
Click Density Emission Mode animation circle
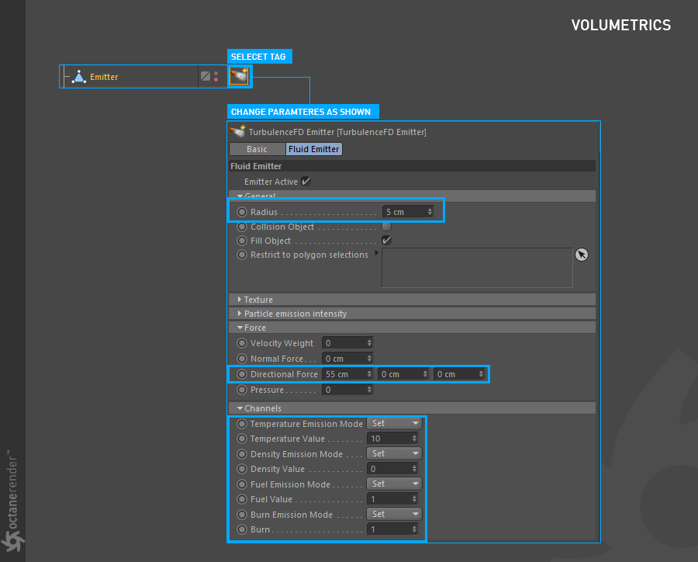(242, 453)
